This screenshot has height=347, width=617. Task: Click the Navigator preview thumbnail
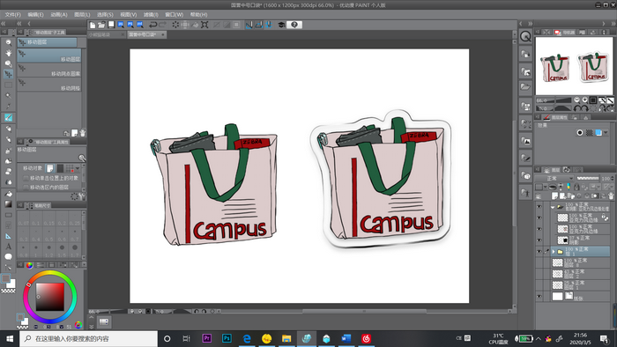pos(574,66)
